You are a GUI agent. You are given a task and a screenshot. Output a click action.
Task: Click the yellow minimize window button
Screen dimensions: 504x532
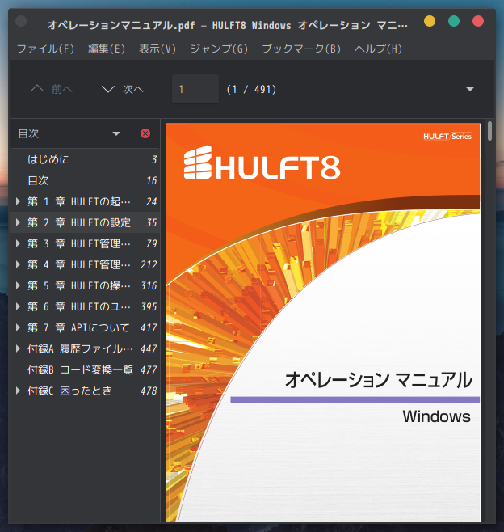[430, 21]
